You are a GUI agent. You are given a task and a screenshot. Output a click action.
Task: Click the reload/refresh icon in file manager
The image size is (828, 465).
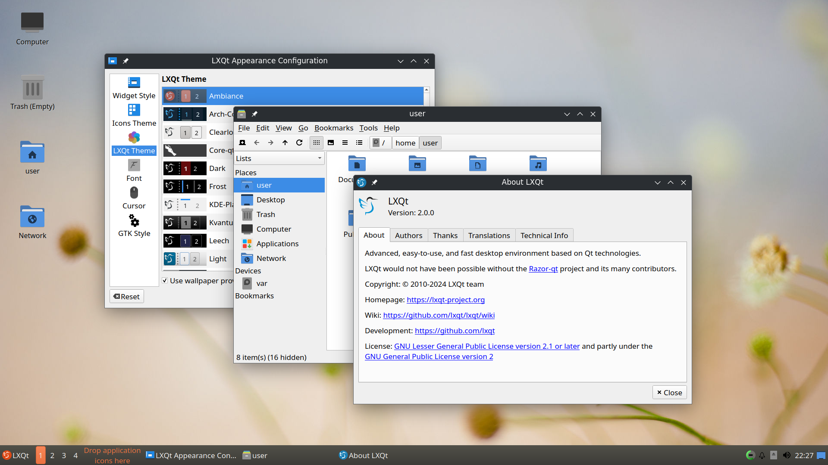[300, 143]
